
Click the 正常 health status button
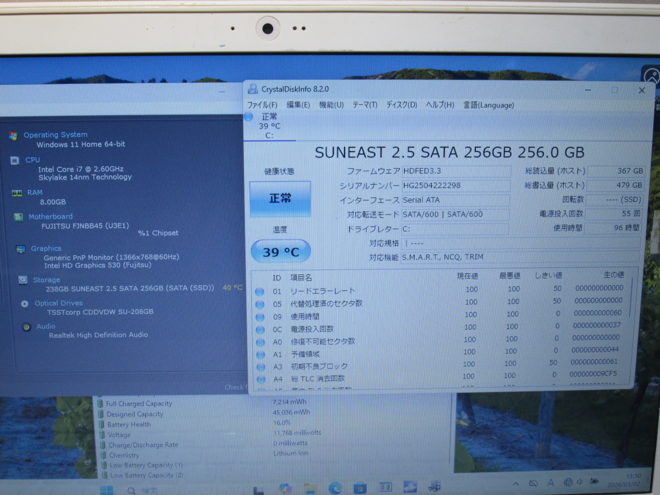point(280,199)
